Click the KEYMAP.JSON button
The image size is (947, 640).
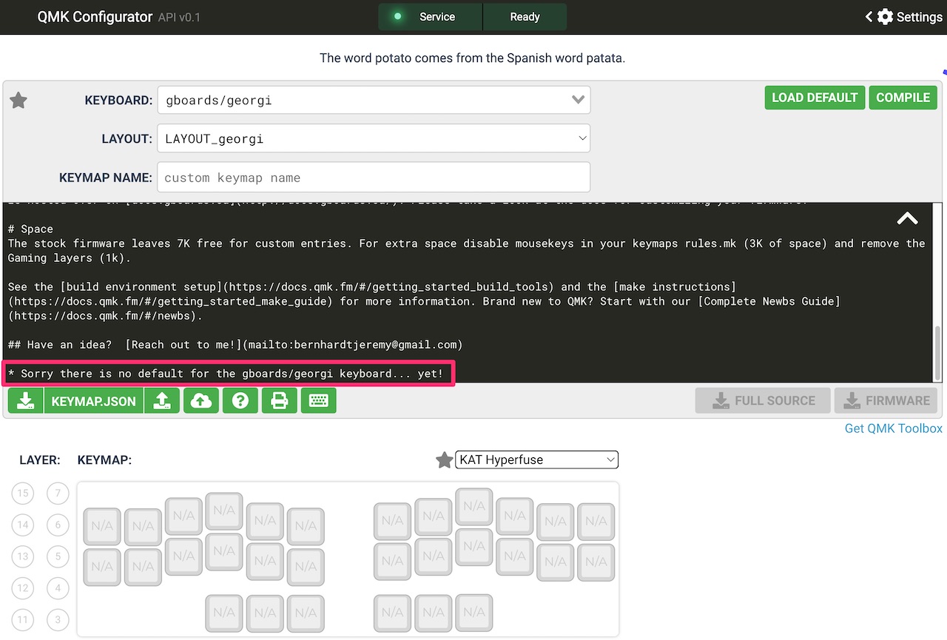pos(94,401)
